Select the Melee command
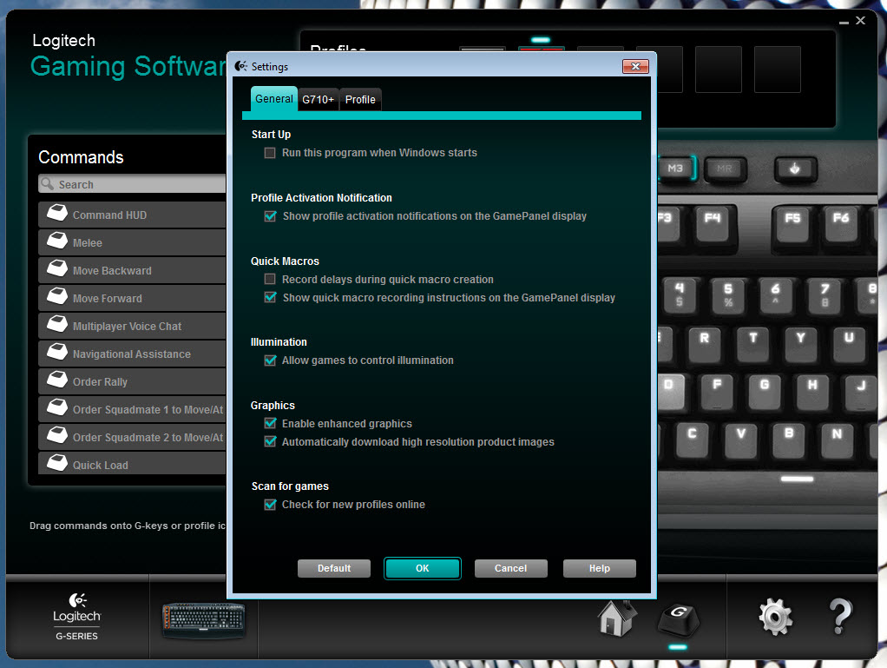Viewport: 887px width, 668px height. click(x=133, y=242)
